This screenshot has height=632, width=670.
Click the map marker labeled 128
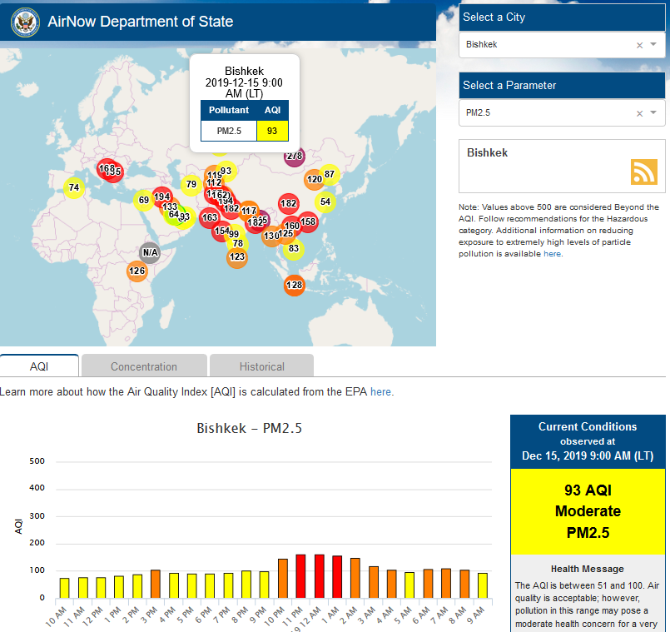[x=294, y=286]
